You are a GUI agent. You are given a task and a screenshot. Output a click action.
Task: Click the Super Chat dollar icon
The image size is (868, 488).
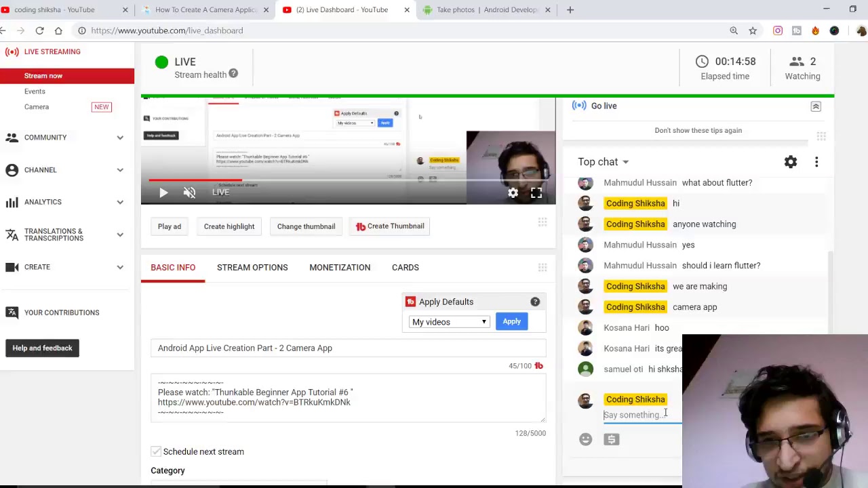point(612,439)
